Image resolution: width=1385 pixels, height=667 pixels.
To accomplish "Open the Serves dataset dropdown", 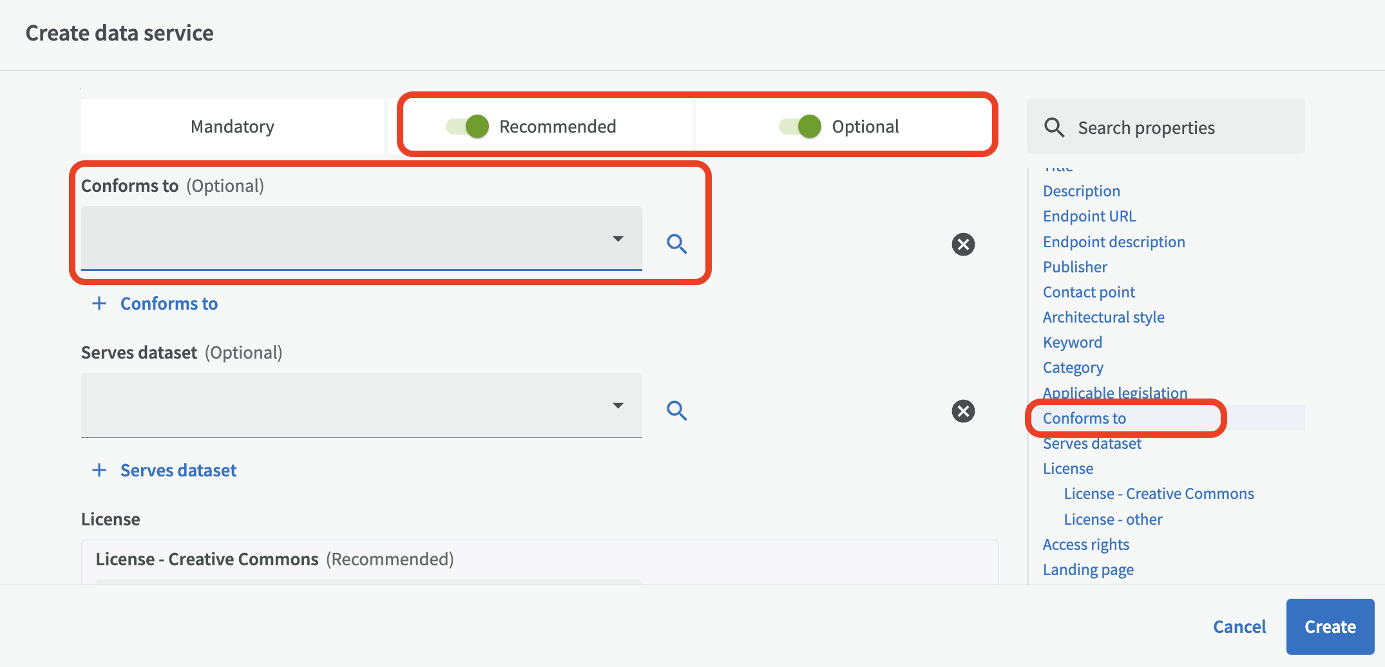I will click(618, 406).
